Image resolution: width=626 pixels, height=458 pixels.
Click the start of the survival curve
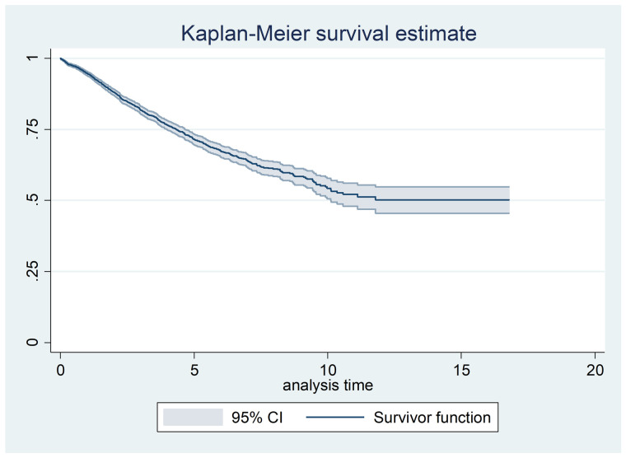[61, 58]
